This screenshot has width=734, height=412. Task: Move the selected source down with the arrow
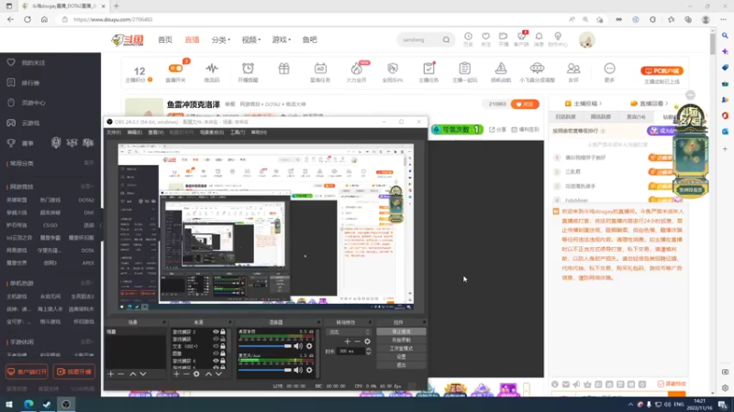pyautogui.click(x=218, y=374)
